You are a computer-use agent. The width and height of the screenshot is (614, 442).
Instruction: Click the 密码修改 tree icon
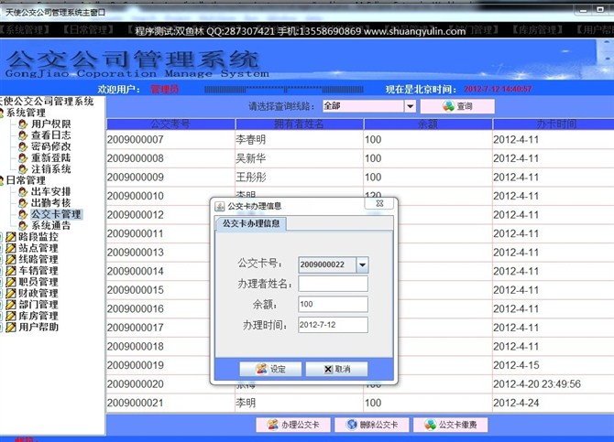23,147
